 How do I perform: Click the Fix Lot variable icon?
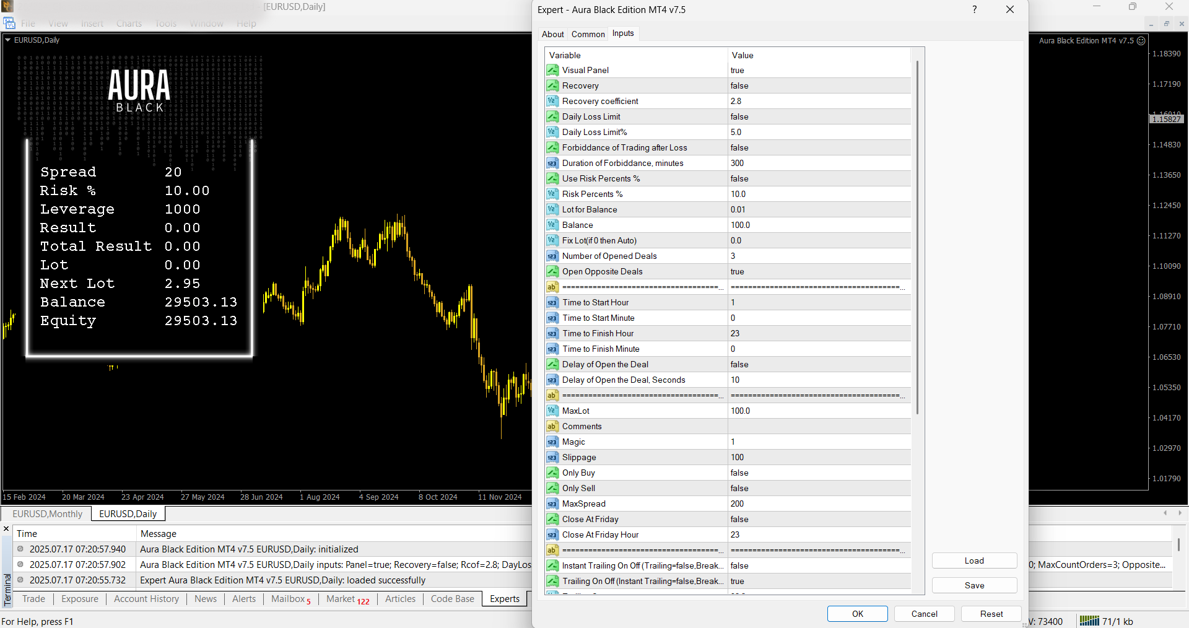pyautogui.click(x=552, y=240)
